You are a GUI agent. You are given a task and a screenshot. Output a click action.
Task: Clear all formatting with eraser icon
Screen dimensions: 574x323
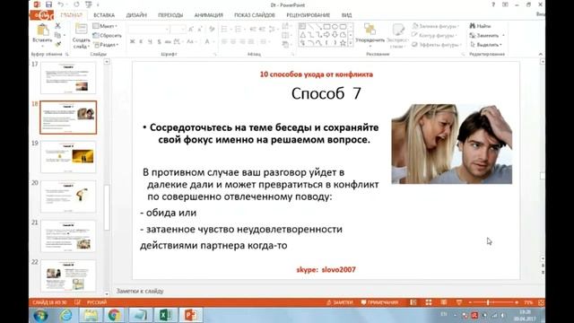coord(212,30)
